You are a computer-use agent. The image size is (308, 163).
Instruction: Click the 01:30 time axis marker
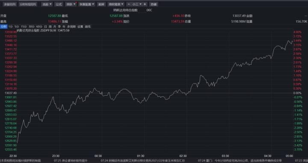(141, 156)
